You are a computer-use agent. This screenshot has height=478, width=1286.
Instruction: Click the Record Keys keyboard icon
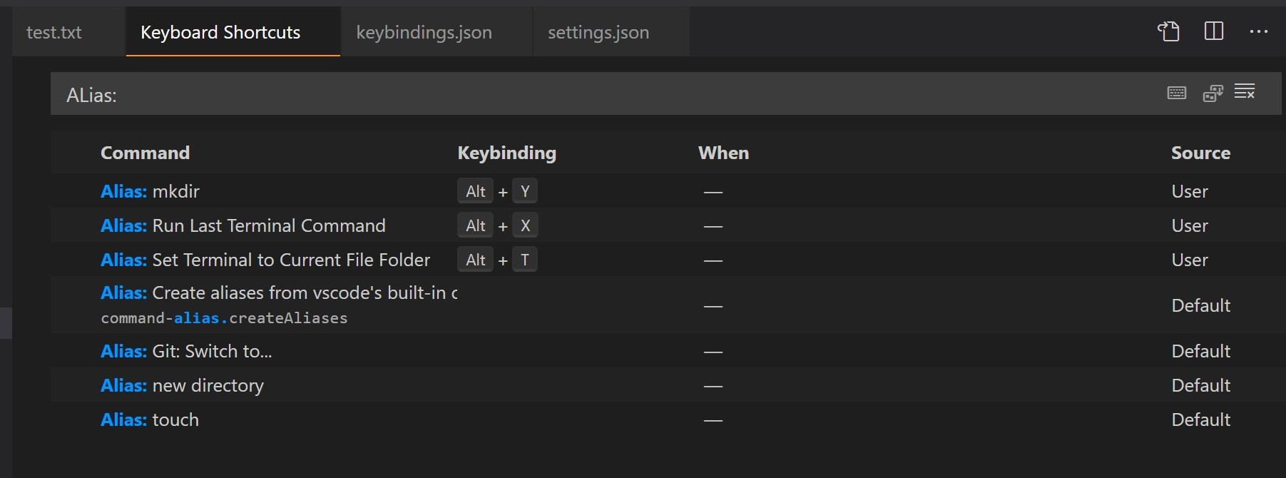click(x=1176, y=93)
